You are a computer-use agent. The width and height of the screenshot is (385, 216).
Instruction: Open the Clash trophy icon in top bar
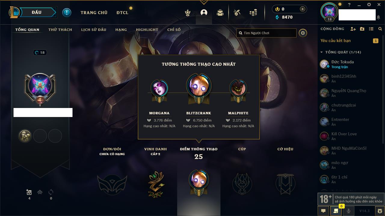188,13
